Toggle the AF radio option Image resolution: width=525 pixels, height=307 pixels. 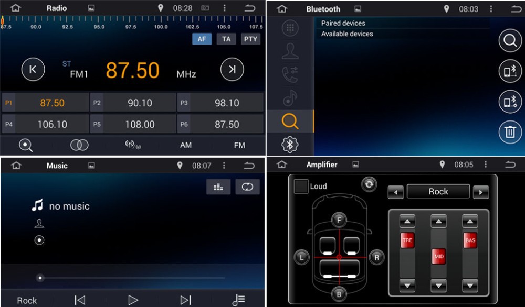[x=202, y=39]
